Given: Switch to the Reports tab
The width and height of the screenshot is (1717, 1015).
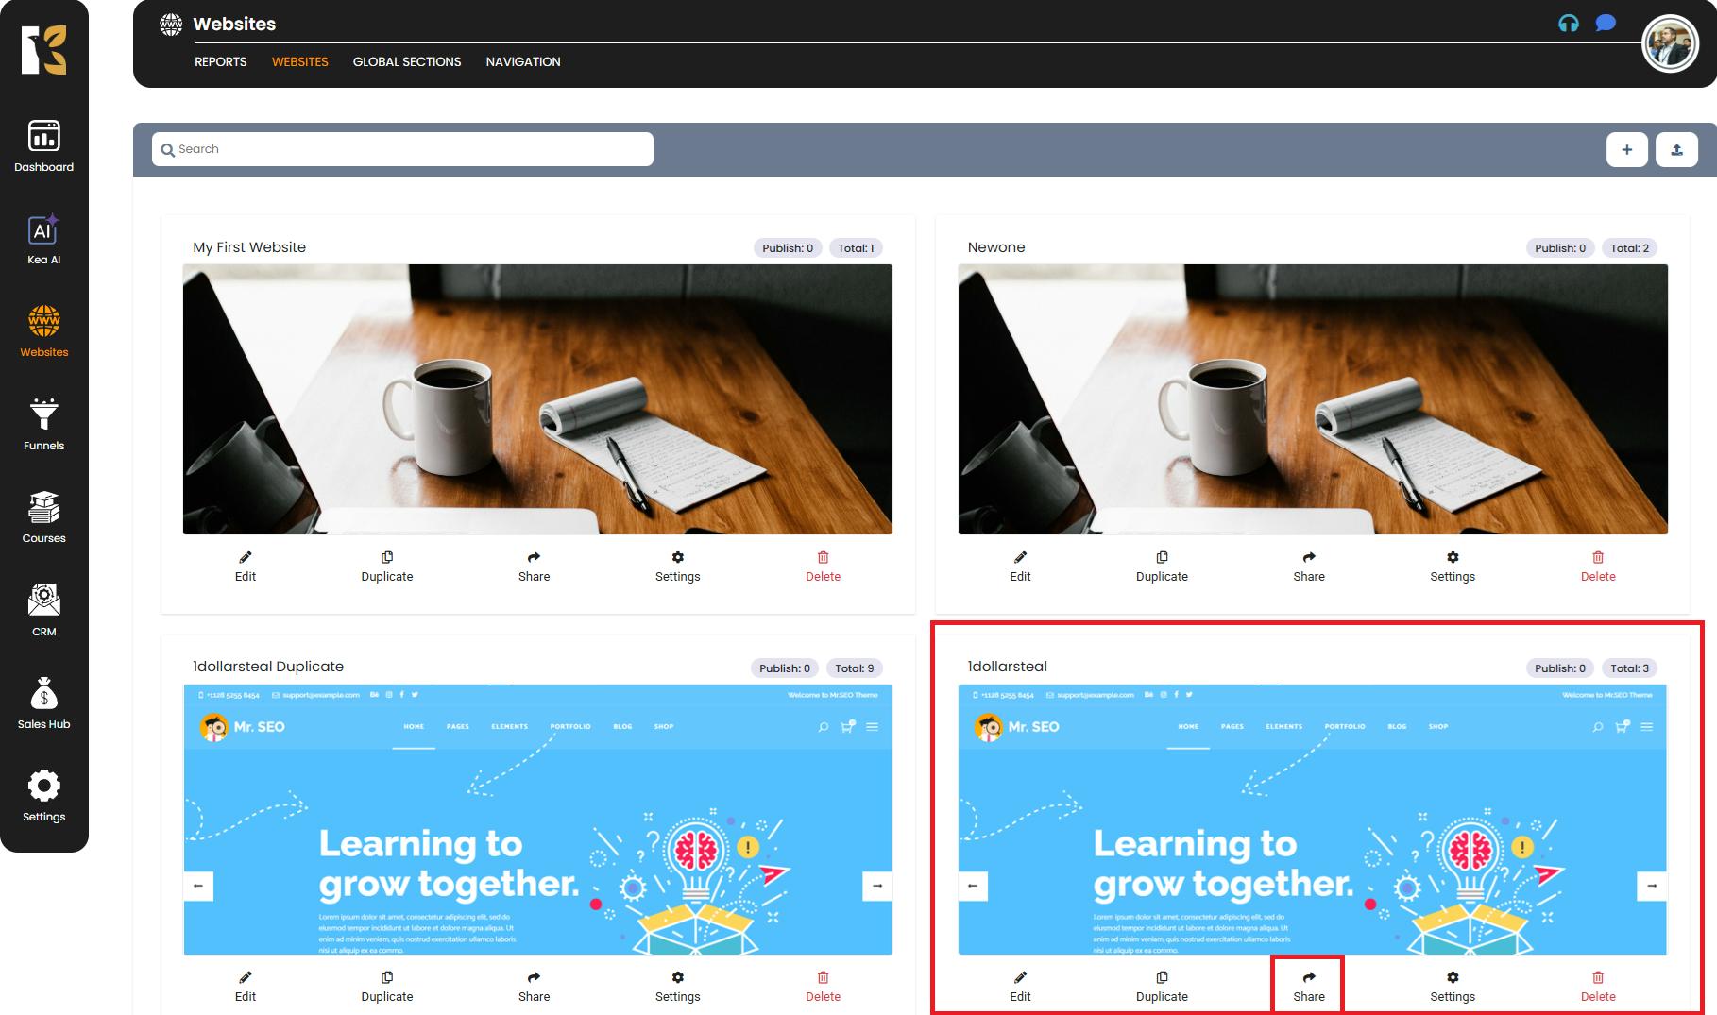Looking at the screenshot, I should click(220, 61).
